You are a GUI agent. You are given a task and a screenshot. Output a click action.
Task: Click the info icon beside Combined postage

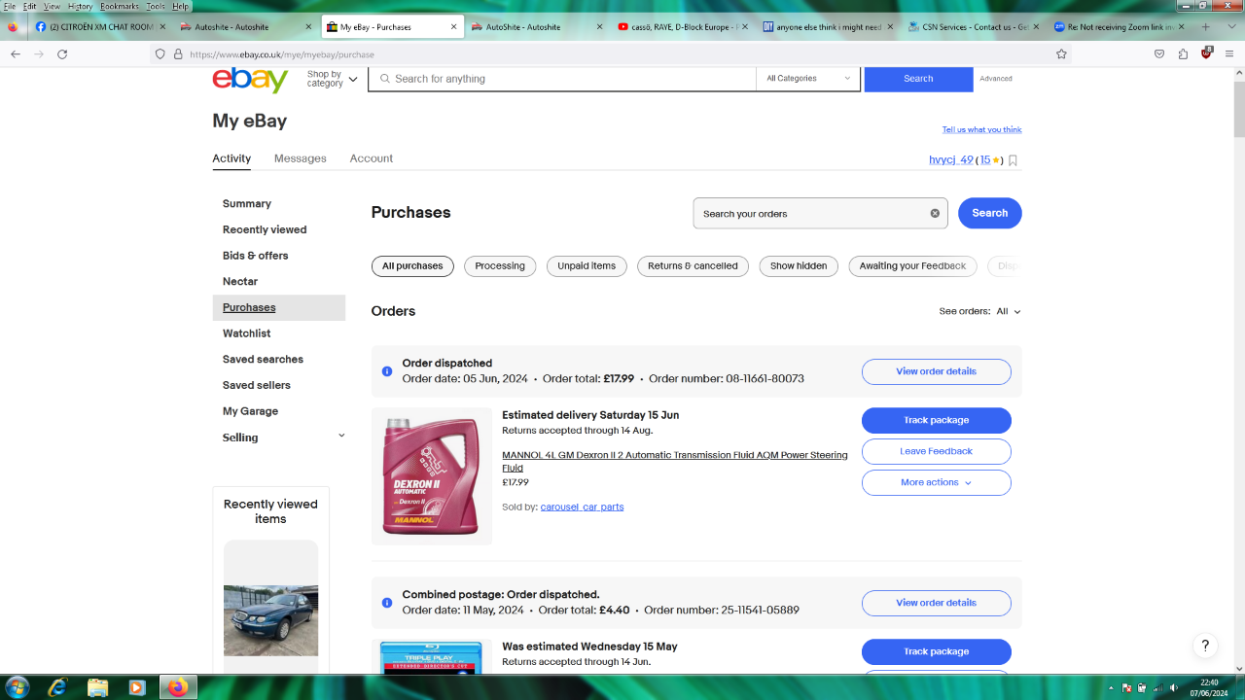(387, 603)
